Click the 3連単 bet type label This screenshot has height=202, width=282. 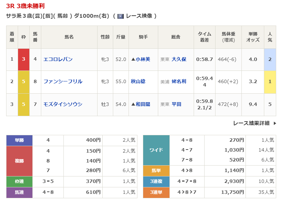(156, 192)
